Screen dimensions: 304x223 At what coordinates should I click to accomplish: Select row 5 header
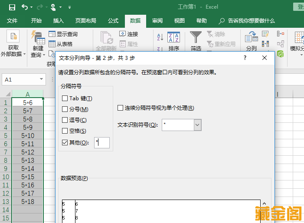(6, 135)
